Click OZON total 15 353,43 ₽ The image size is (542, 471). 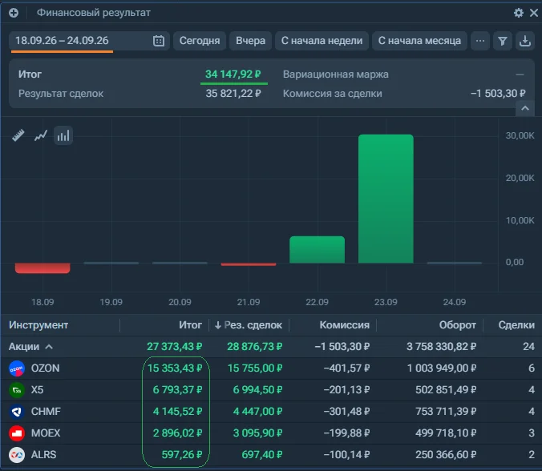175,368
